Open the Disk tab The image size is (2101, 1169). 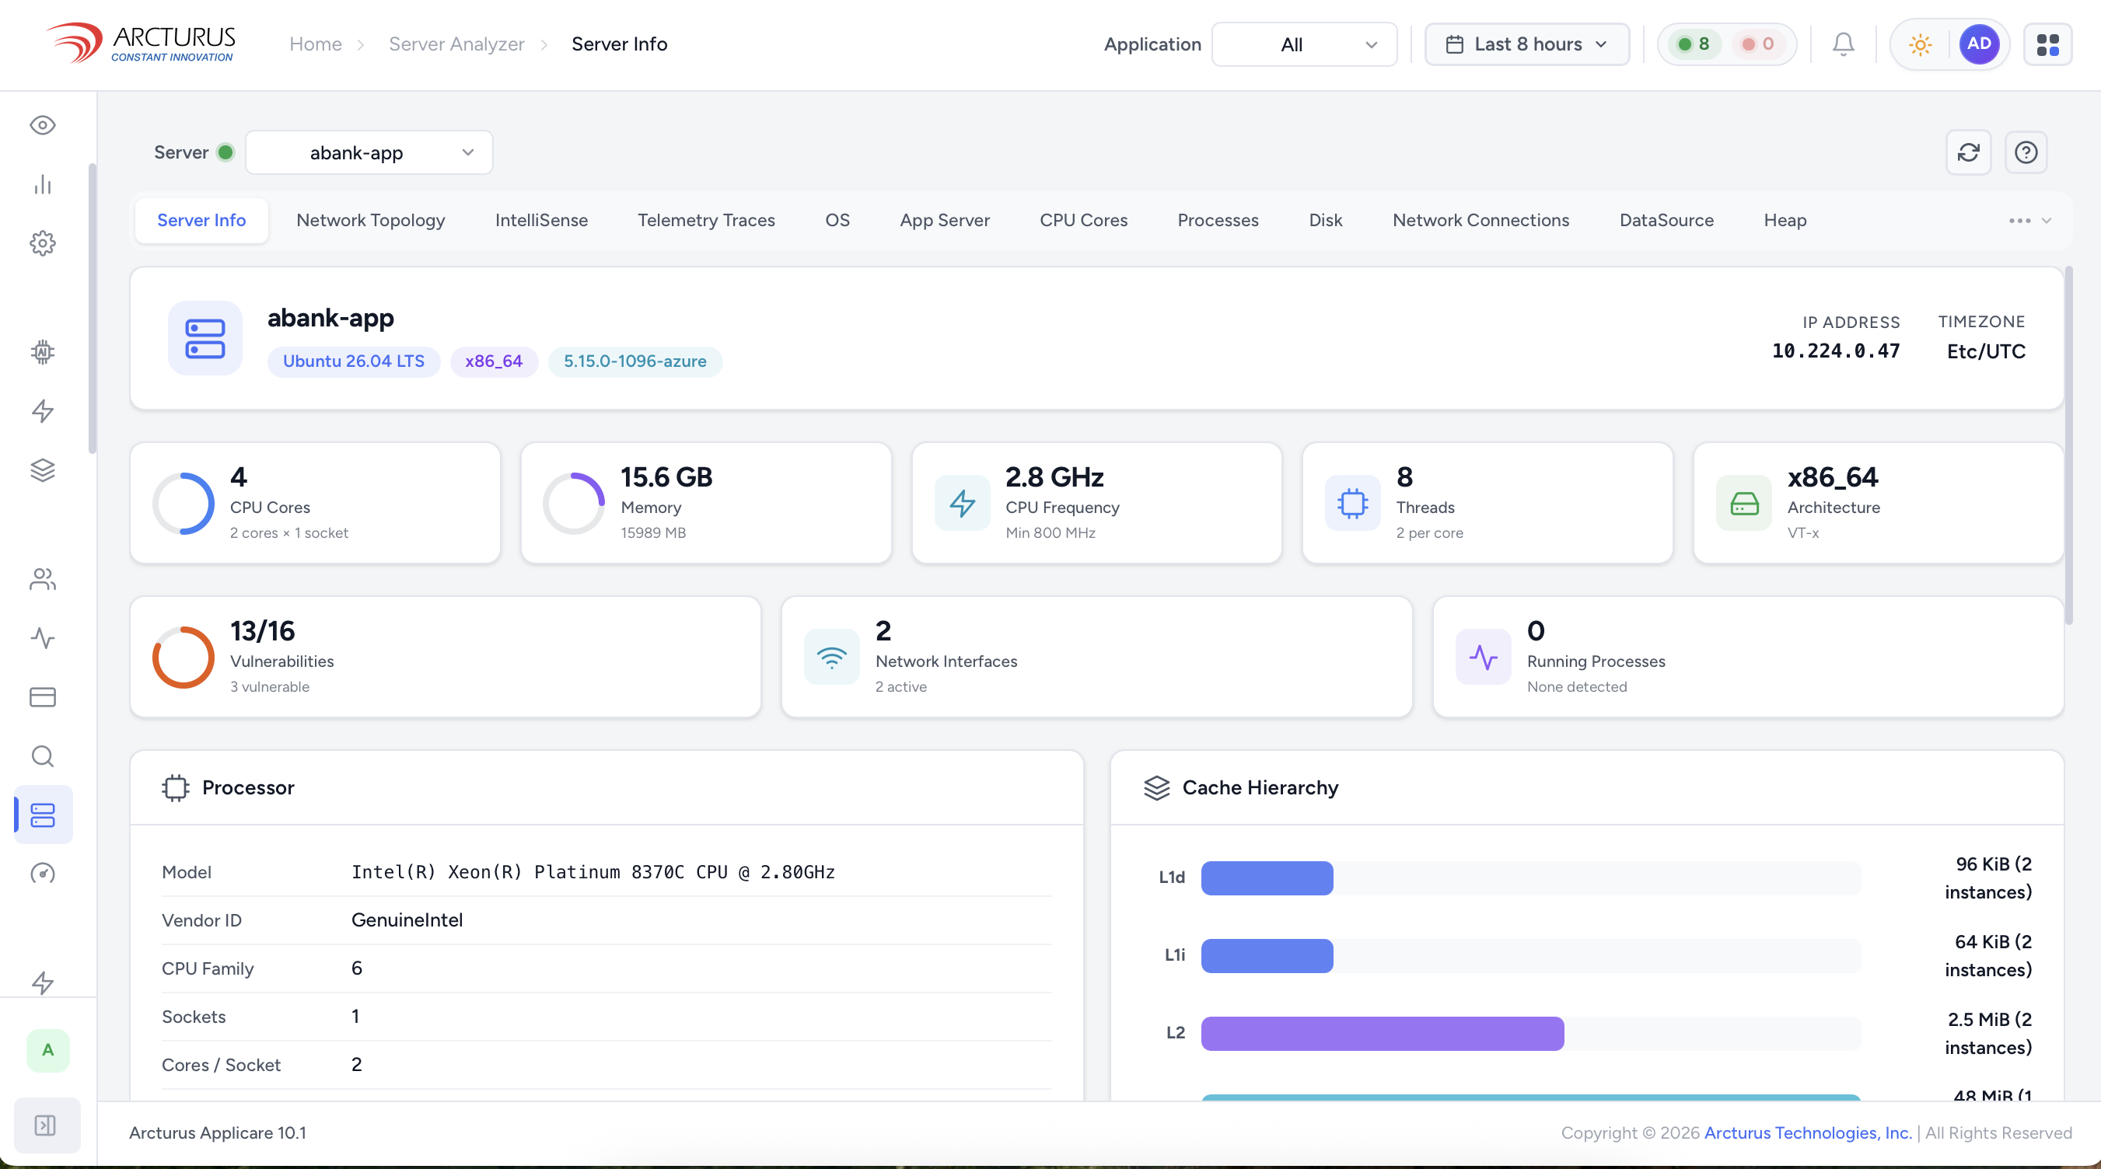coord(1325,220)
